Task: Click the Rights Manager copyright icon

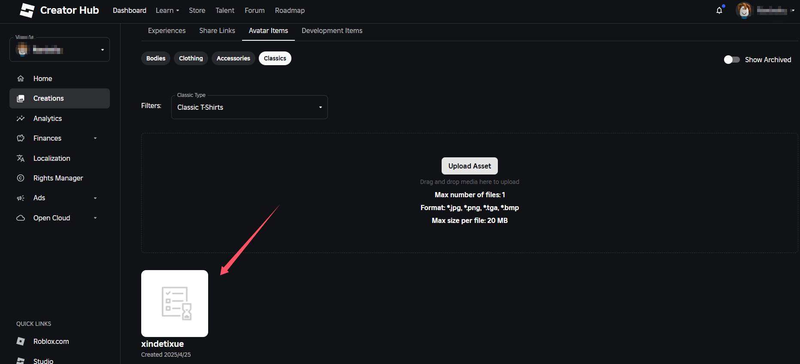Action: click(x=21, y=178)
